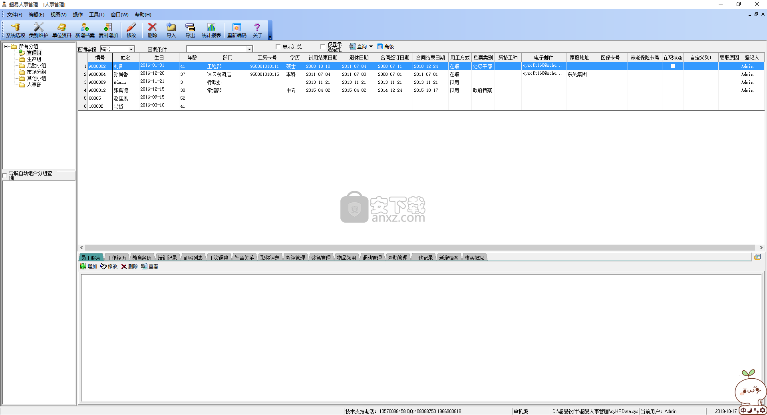Image resolution: width=767 pixels, height=415 pixels.
Task: Select 人事部 folder in tree
Action: (34, 85)
